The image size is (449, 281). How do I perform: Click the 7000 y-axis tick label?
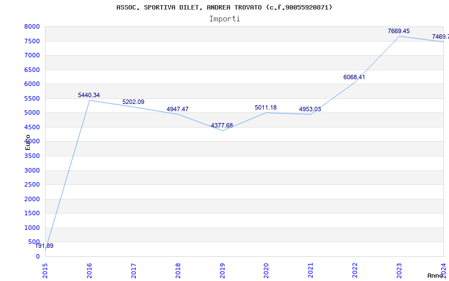pyautogui.click(x=32, y=55)
